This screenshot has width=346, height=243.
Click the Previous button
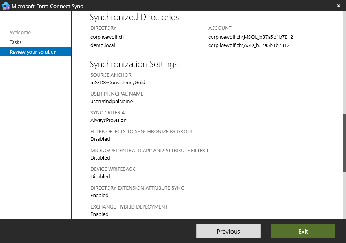coord(228,231)
